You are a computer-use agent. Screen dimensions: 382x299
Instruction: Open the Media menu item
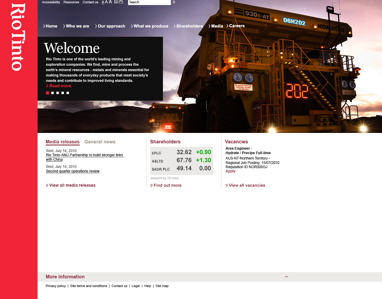coord(216,26)
